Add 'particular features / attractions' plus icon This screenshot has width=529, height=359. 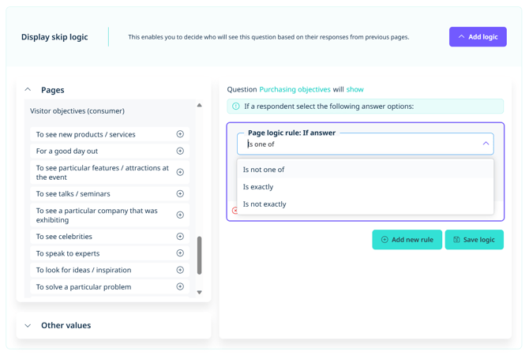point(180,172)
